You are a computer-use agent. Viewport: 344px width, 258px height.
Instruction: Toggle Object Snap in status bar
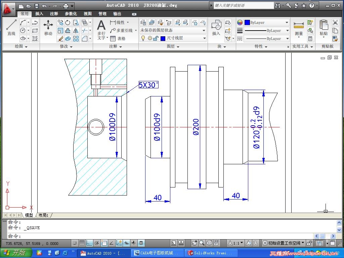(104, 243)
